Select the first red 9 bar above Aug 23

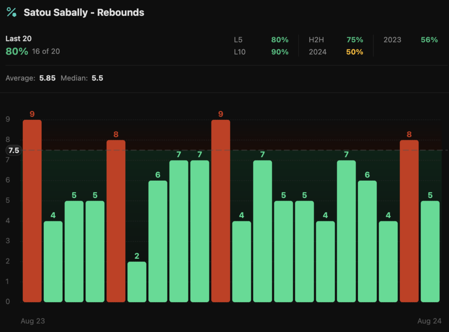pyautogui.click(x=32, y=211)
